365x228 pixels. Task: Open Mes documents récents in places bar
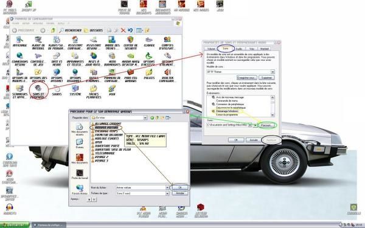[x=80, y=129]
